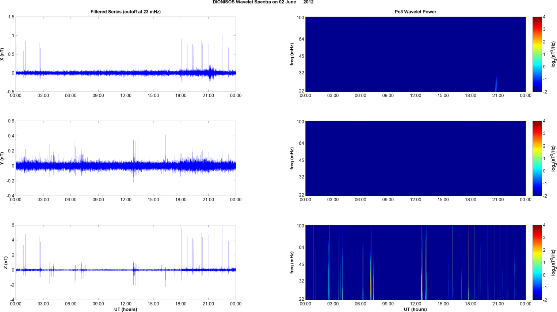Viewport: 557px width, 312px height.
Task: Click the '45' frequency tick on bottom wavelet panel
Action: [302, 265]
